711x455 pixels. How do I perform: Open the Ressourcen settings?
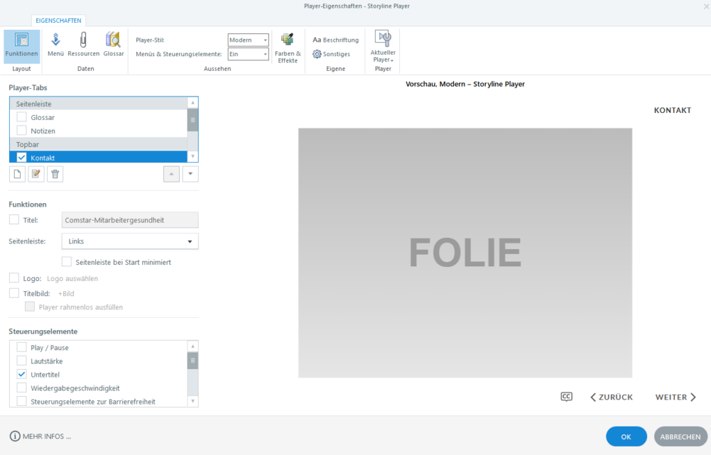click(x=83, y=49)
